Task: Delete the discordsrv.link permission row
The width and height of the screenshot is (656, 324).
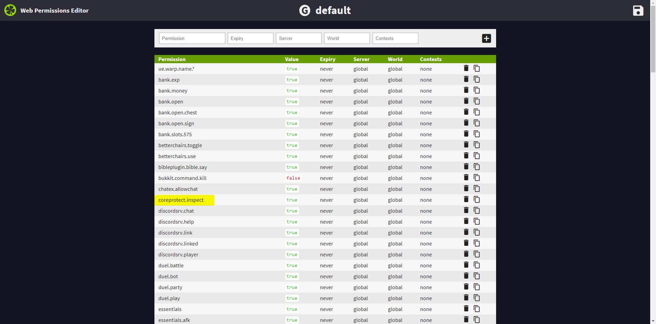Action: pyautogui.click(x=466, y=233)
